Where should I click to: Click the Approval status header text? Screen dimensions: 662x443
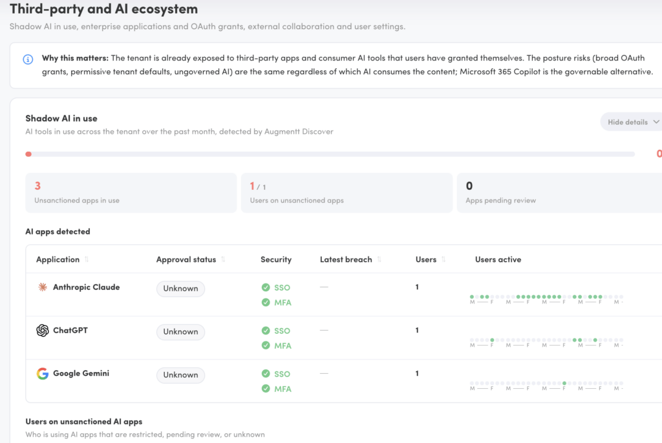pos(186,260)
